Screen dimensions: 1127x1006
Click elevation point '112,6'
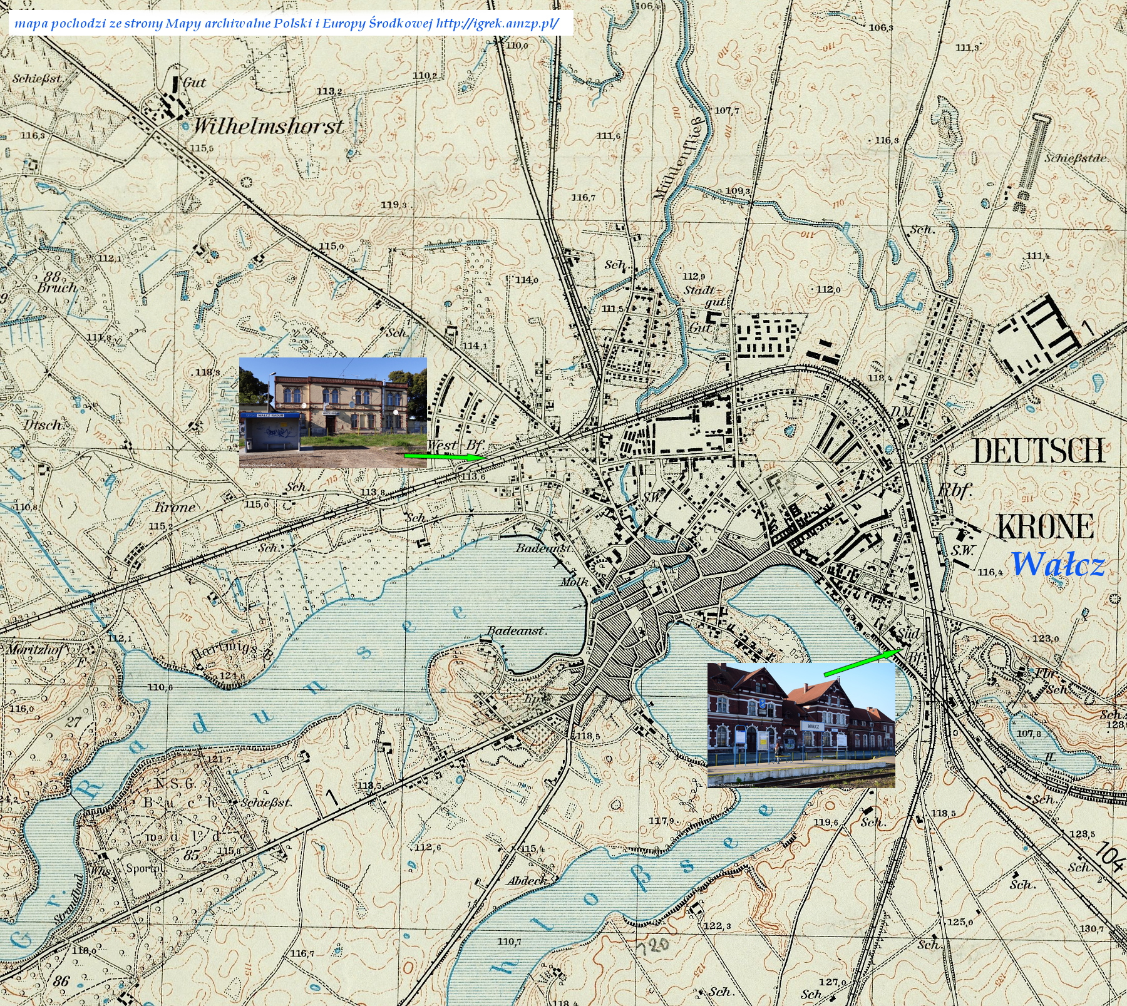click(428, 848)
